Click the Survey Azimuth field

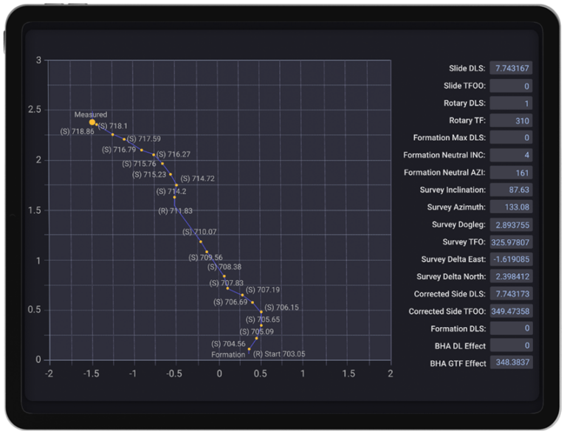point(511,207)
